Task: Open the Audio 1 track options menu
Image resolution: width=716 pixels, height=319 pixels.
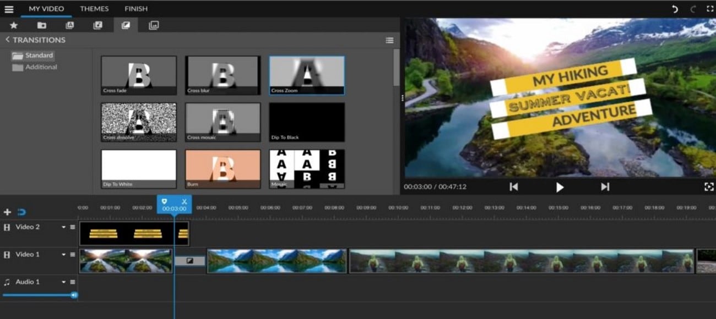Action: 73,282
